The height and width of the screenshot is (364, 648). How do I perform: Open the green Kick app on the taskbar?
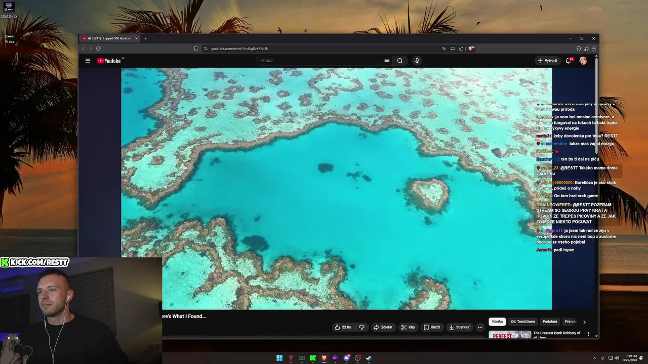(x=313, y=358)
